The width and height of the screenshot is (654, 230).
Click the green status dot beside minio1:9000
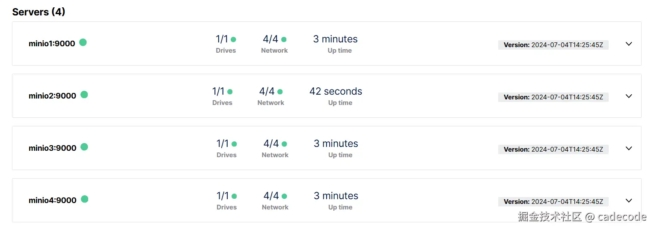pyautogui.click(x=83, y=42)
